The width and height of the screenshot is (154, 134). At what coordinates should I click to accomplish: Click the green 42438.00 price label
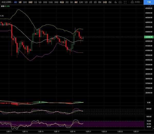[x=149, y=37]
